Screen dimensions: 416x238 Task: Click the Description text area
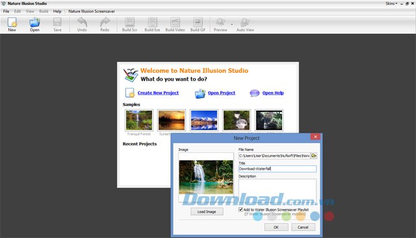tap(278, 191)
